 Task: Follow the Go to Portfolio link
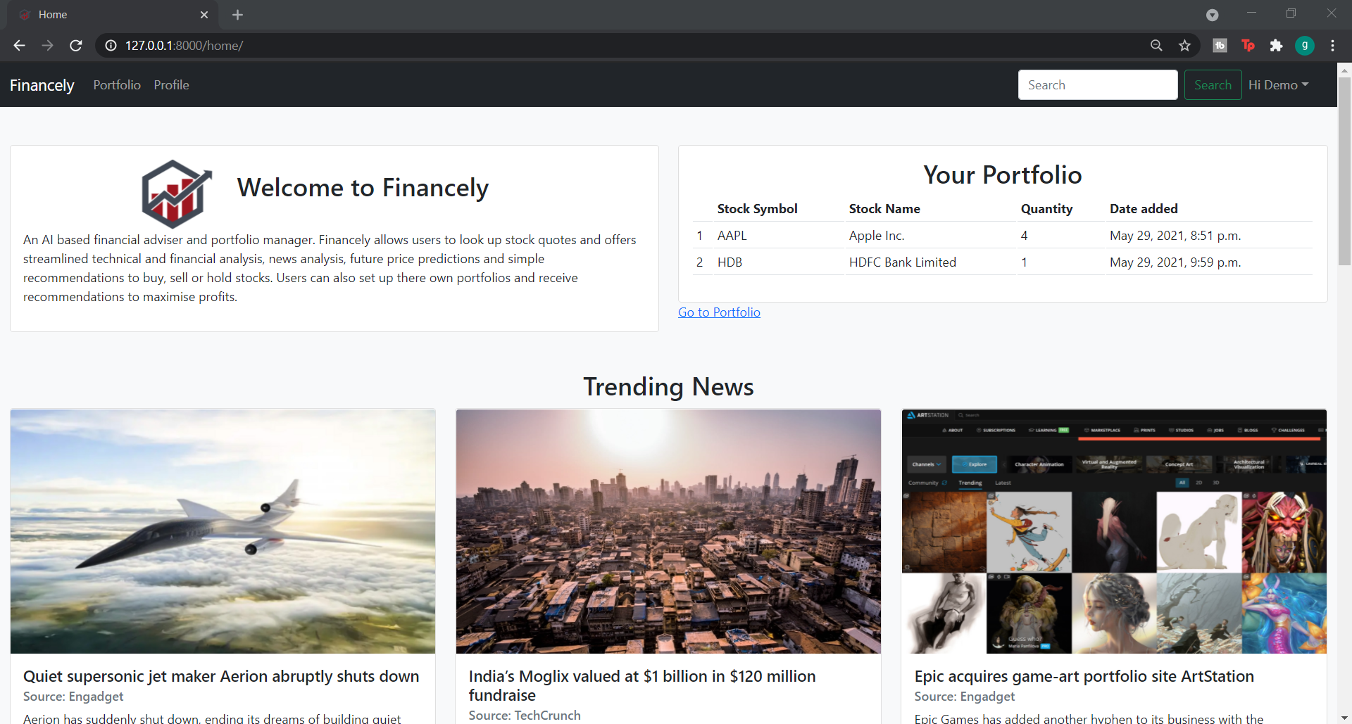pos(719,312)
